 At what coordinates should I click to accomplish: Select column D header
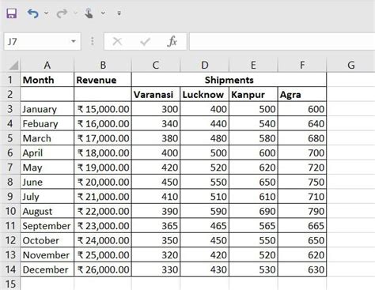[x=204, y=65]
